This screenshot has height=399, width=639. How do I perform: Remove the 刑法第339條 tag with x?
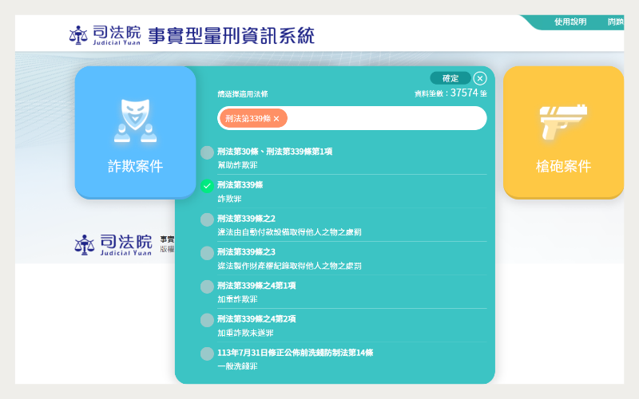(276, 119)
